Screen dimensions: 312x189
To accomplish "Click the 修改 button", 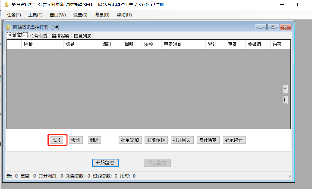I will pos(76,140).
